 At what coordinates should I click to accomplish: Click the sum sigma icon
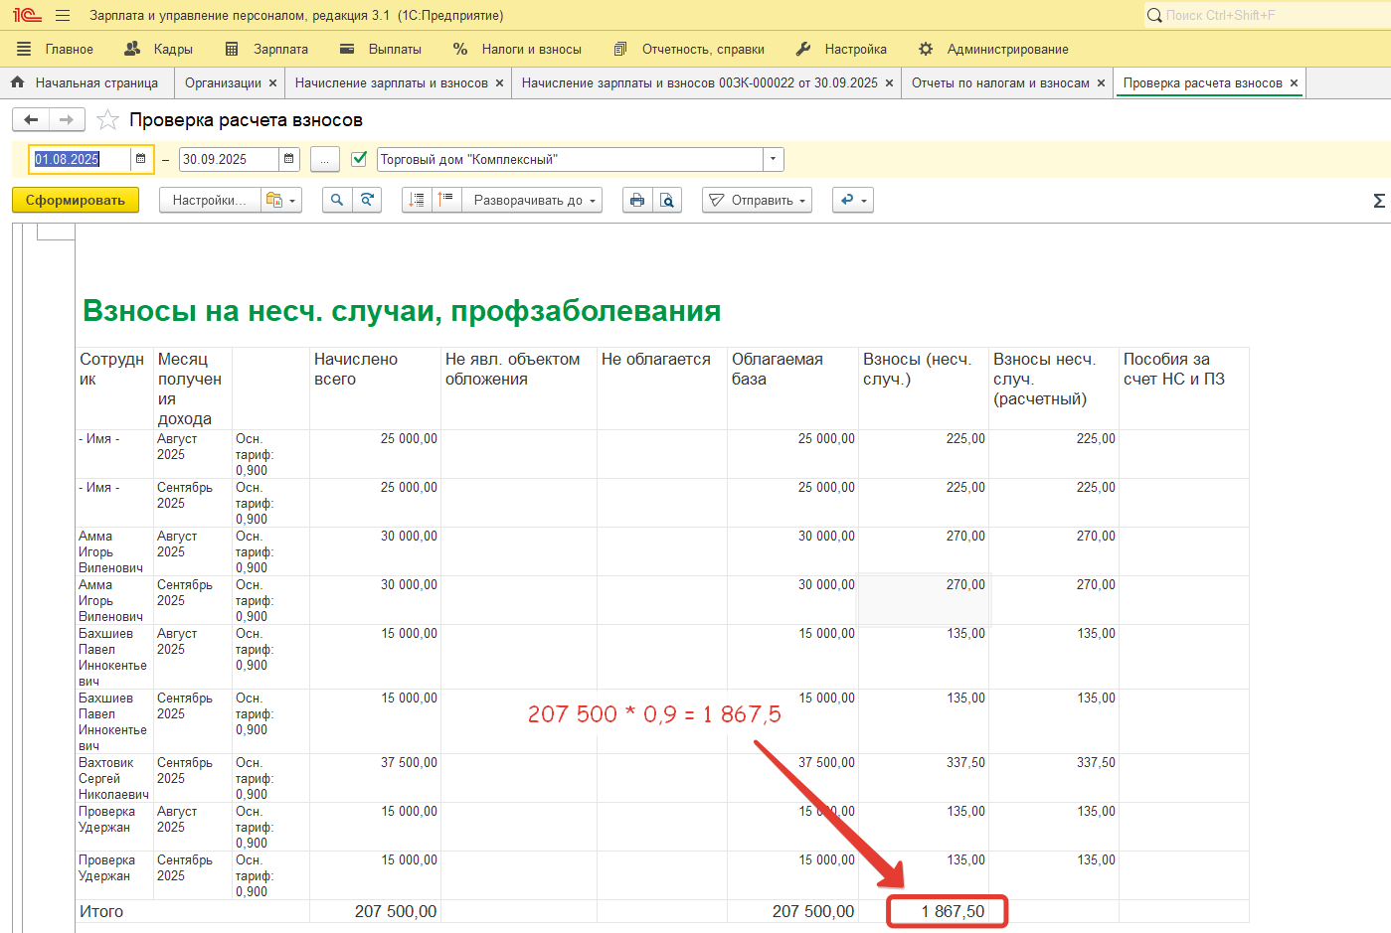click(1378, 201)
